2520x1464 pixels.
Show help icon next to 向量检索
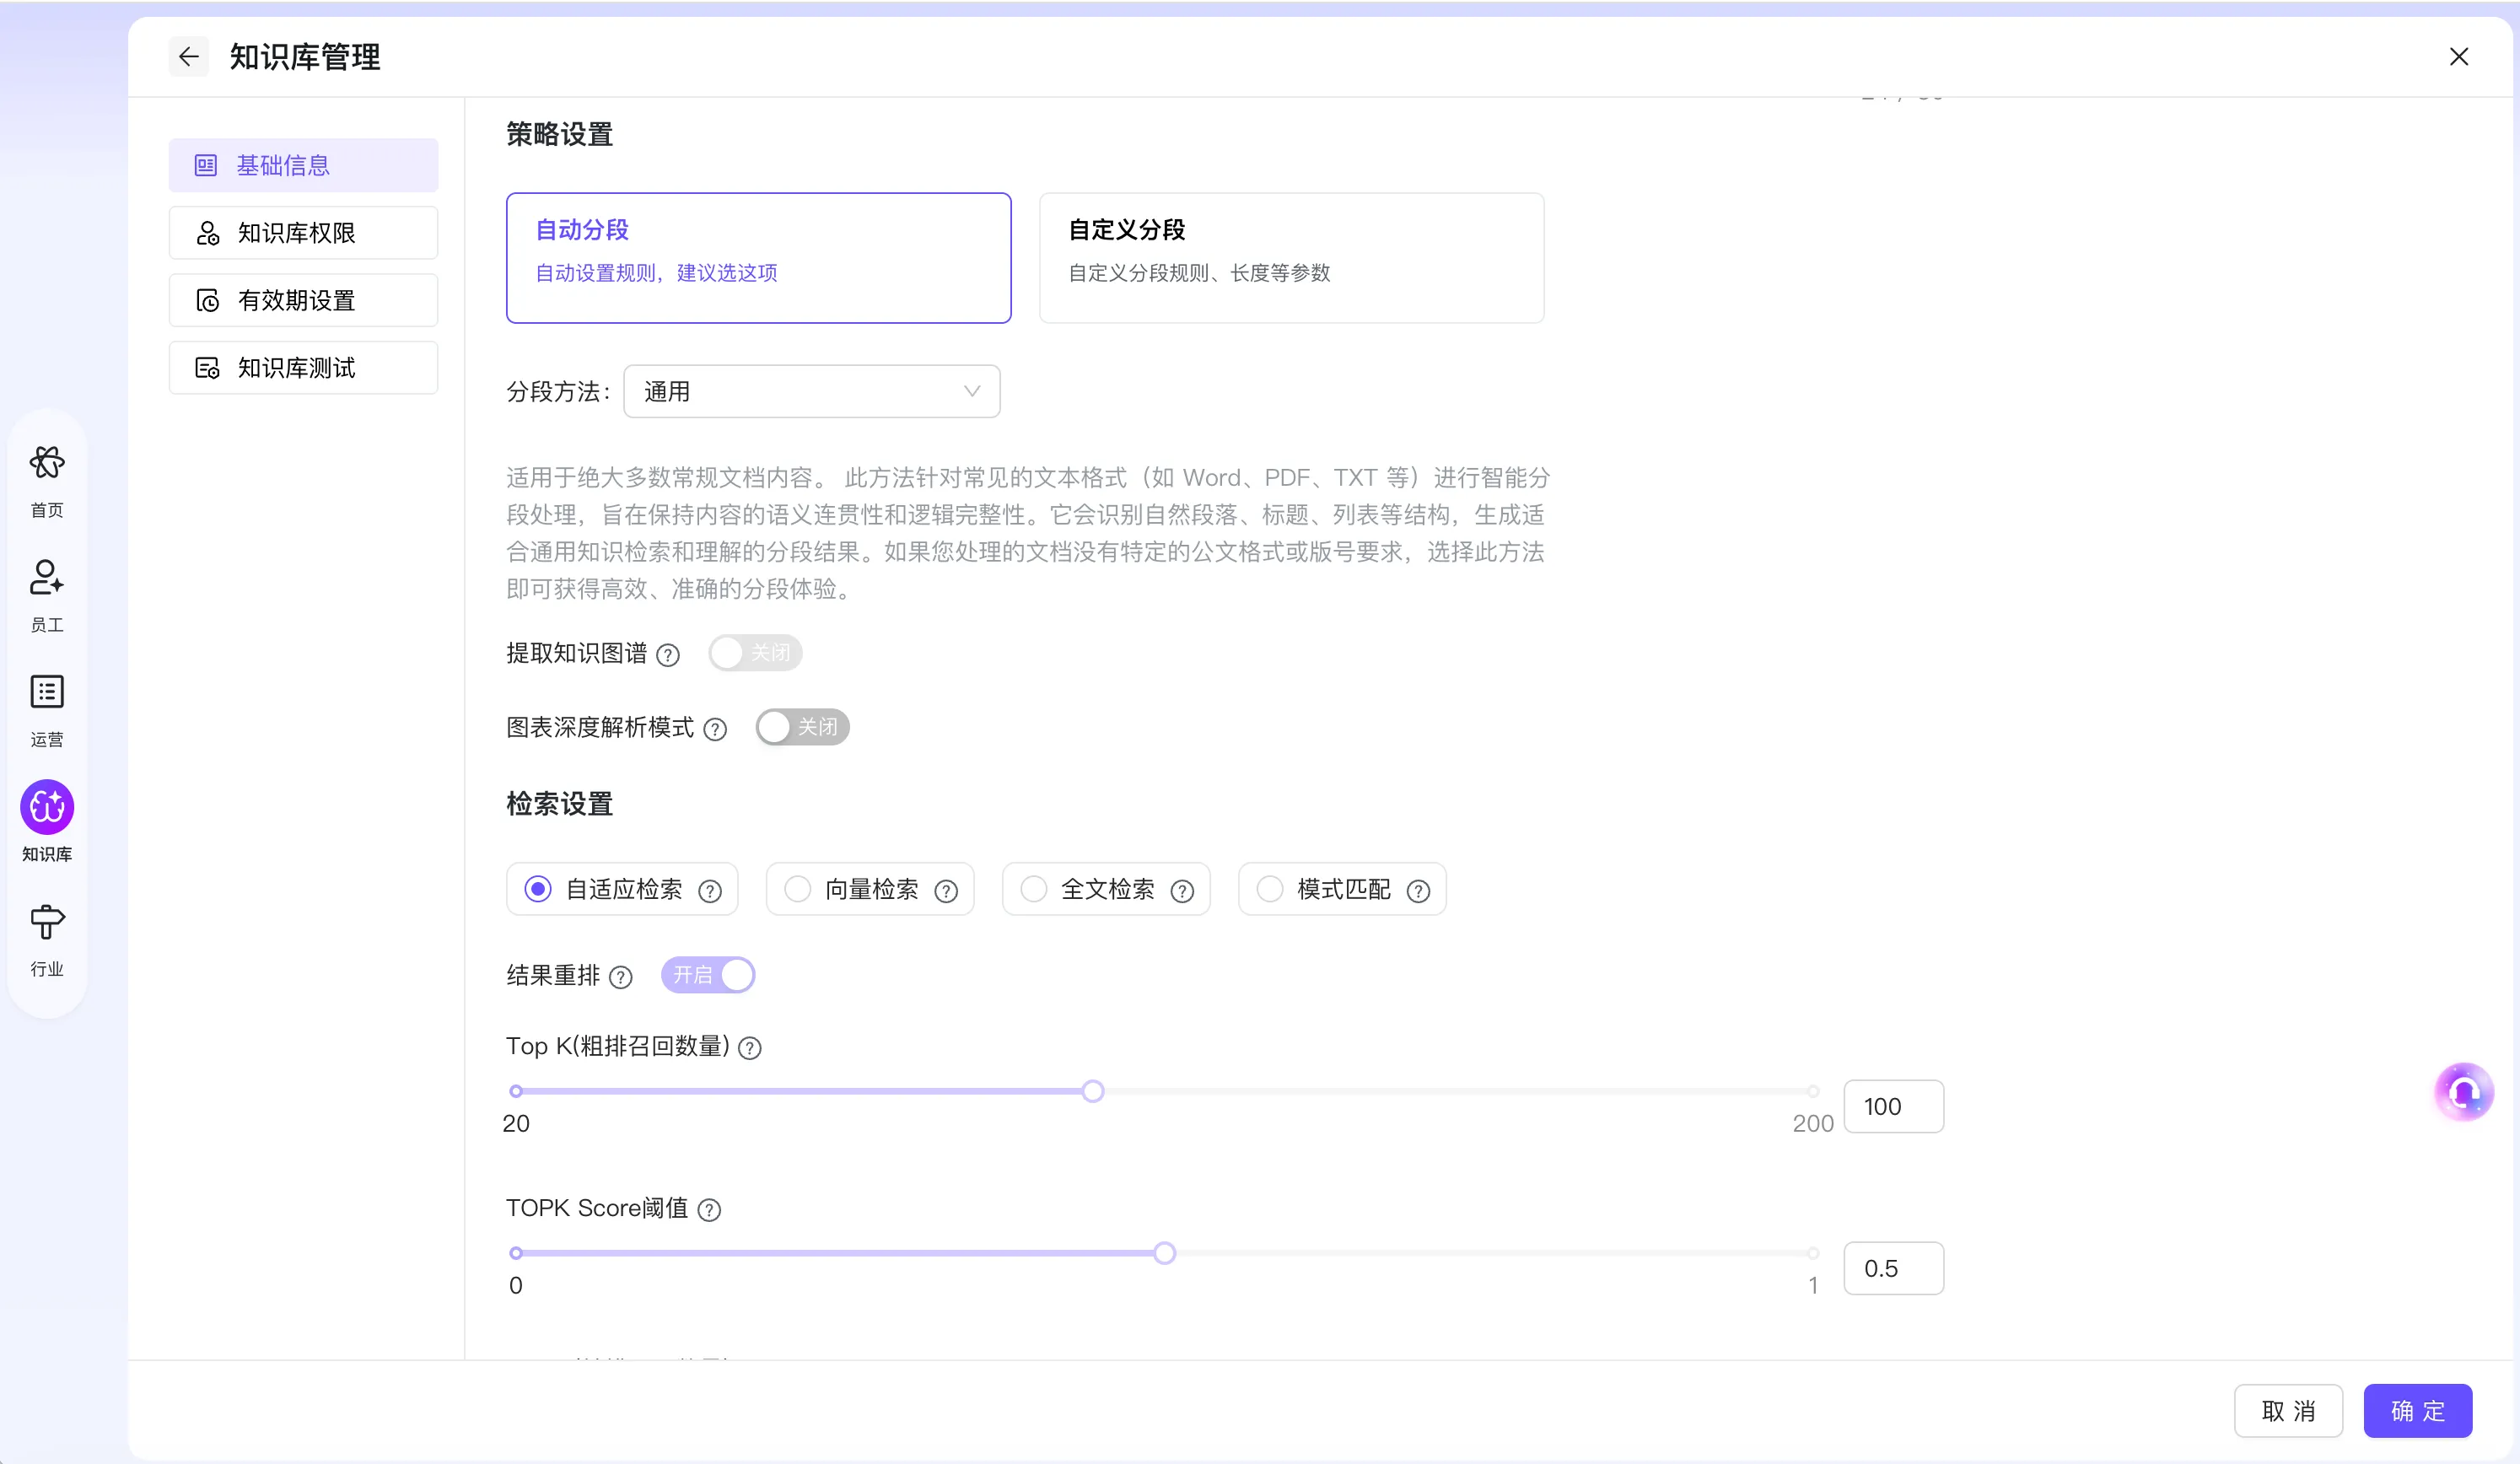(946, 891)
